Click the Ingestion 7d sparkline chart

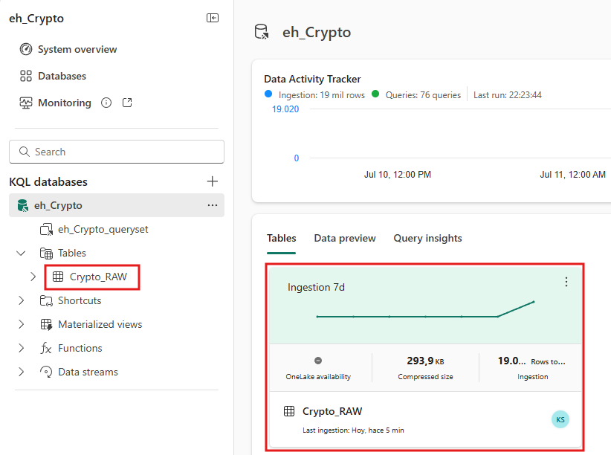(425, 310)
